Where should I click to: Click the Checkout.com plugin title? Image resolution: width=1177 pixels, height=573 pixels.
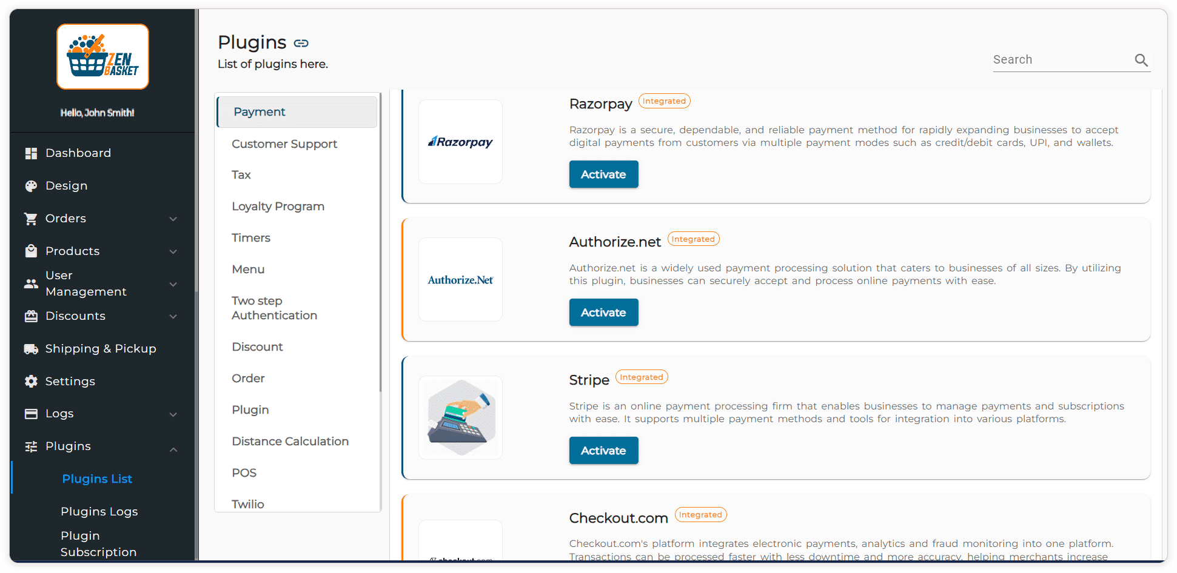[x=619, y=518]
